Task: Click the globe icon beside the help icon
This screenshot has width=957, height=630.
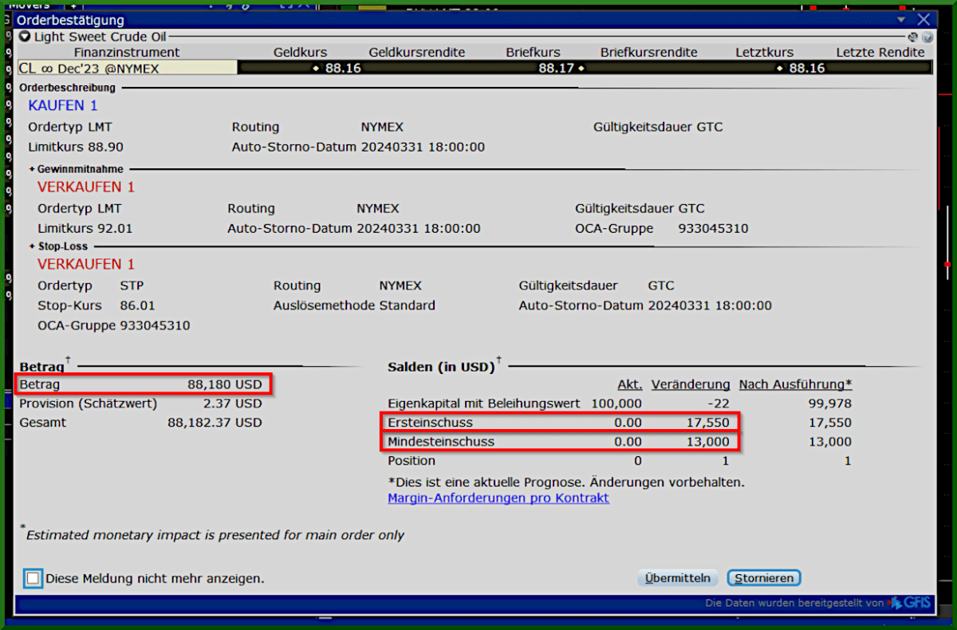Action: pyautogui.click(x=912, y=37)
